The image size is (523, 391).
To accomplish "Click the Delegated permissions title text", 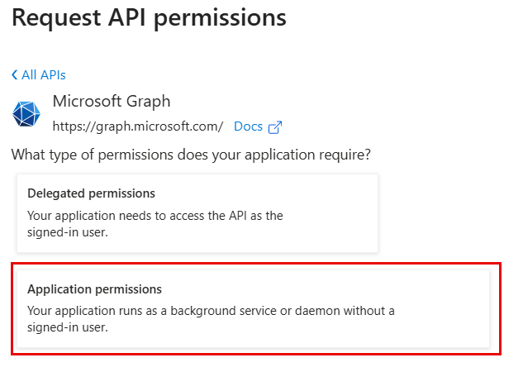I will tap(91, 193).
